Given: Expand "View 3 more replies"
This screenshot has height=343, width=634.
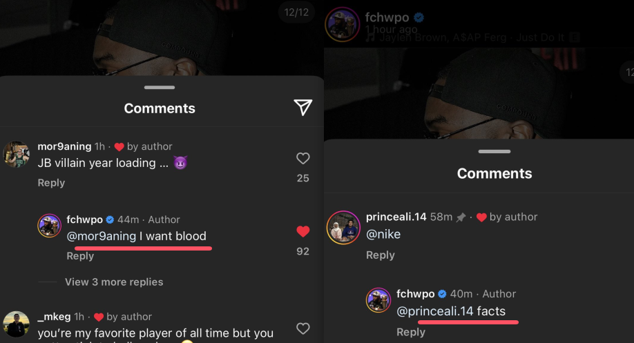Looking at the screenshot, I should click(x=114, y=282).
